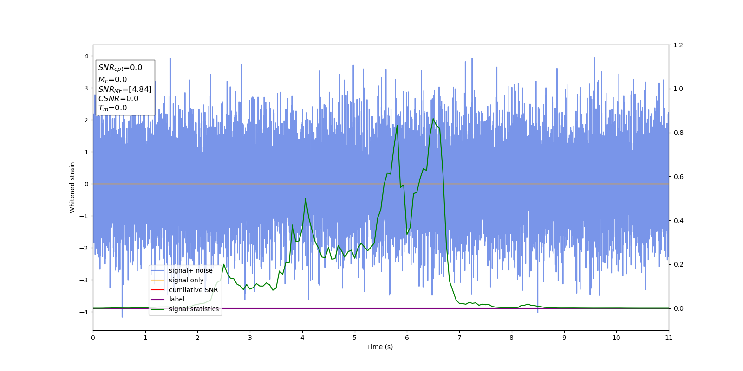Click the 'signal only' legend entry
743x371 pixels.
coord(177,280)
